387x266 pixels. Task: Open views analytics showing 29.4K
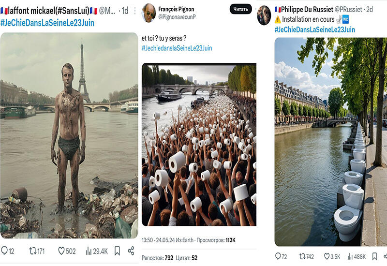tap(89, 251)
